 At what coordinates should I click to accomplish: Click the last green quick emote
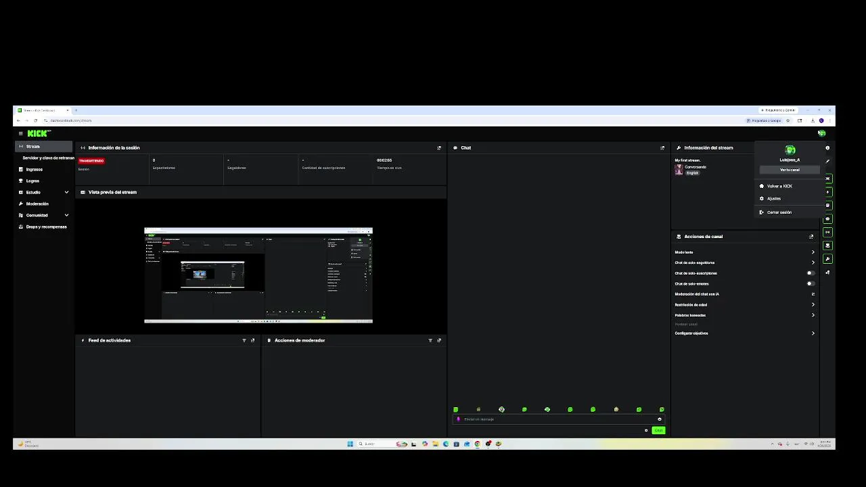pyautogui.click(x=662, y=409)
